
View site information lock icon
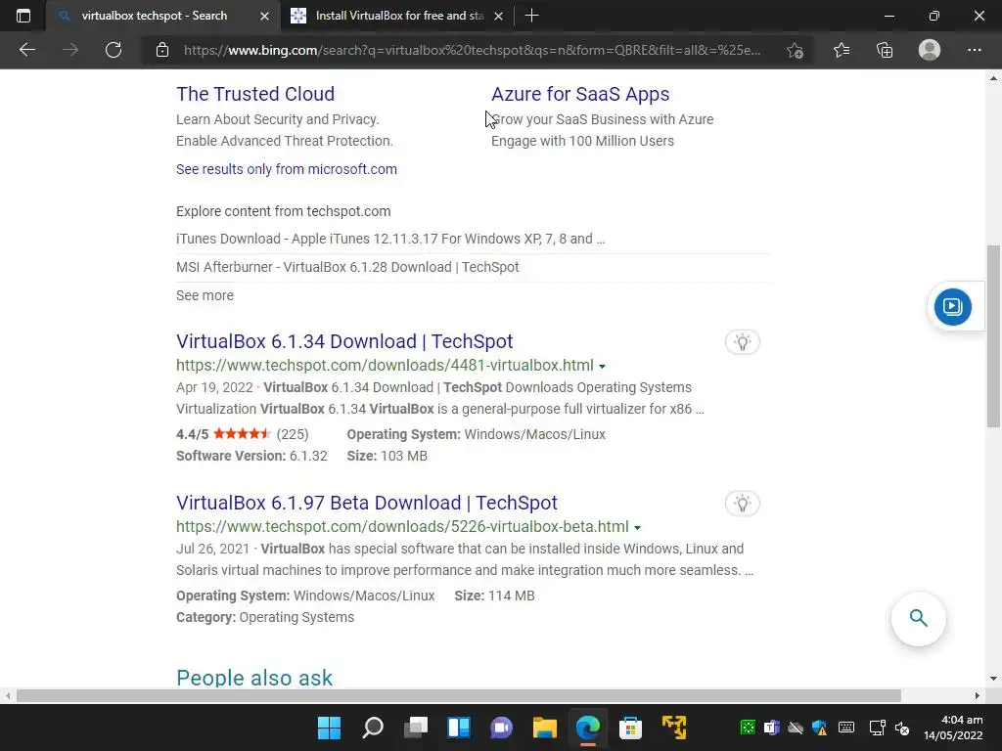pos(162,50)
